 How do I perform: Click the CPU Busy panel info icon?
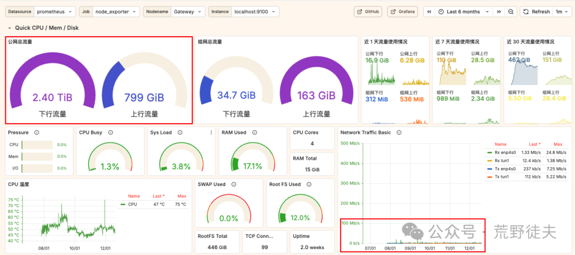[x=110, y=132]
